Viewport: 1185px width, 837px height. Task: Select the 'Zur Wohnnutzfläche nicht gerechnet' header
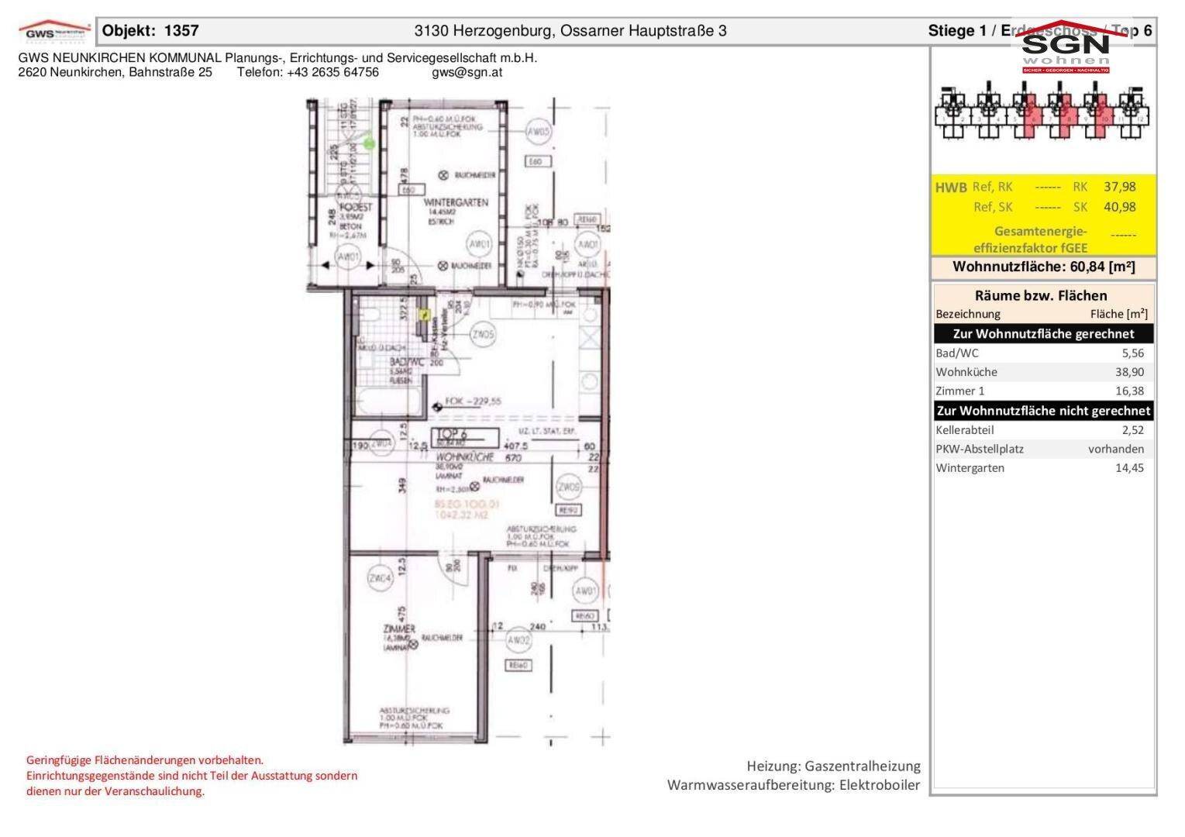tap(1043, 411)
